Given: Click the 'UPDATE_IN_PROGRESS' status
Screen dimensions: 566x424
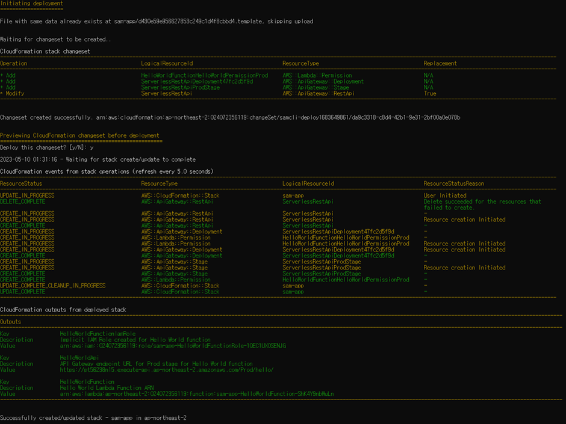Looking at the screenshot, I should 27,195.
